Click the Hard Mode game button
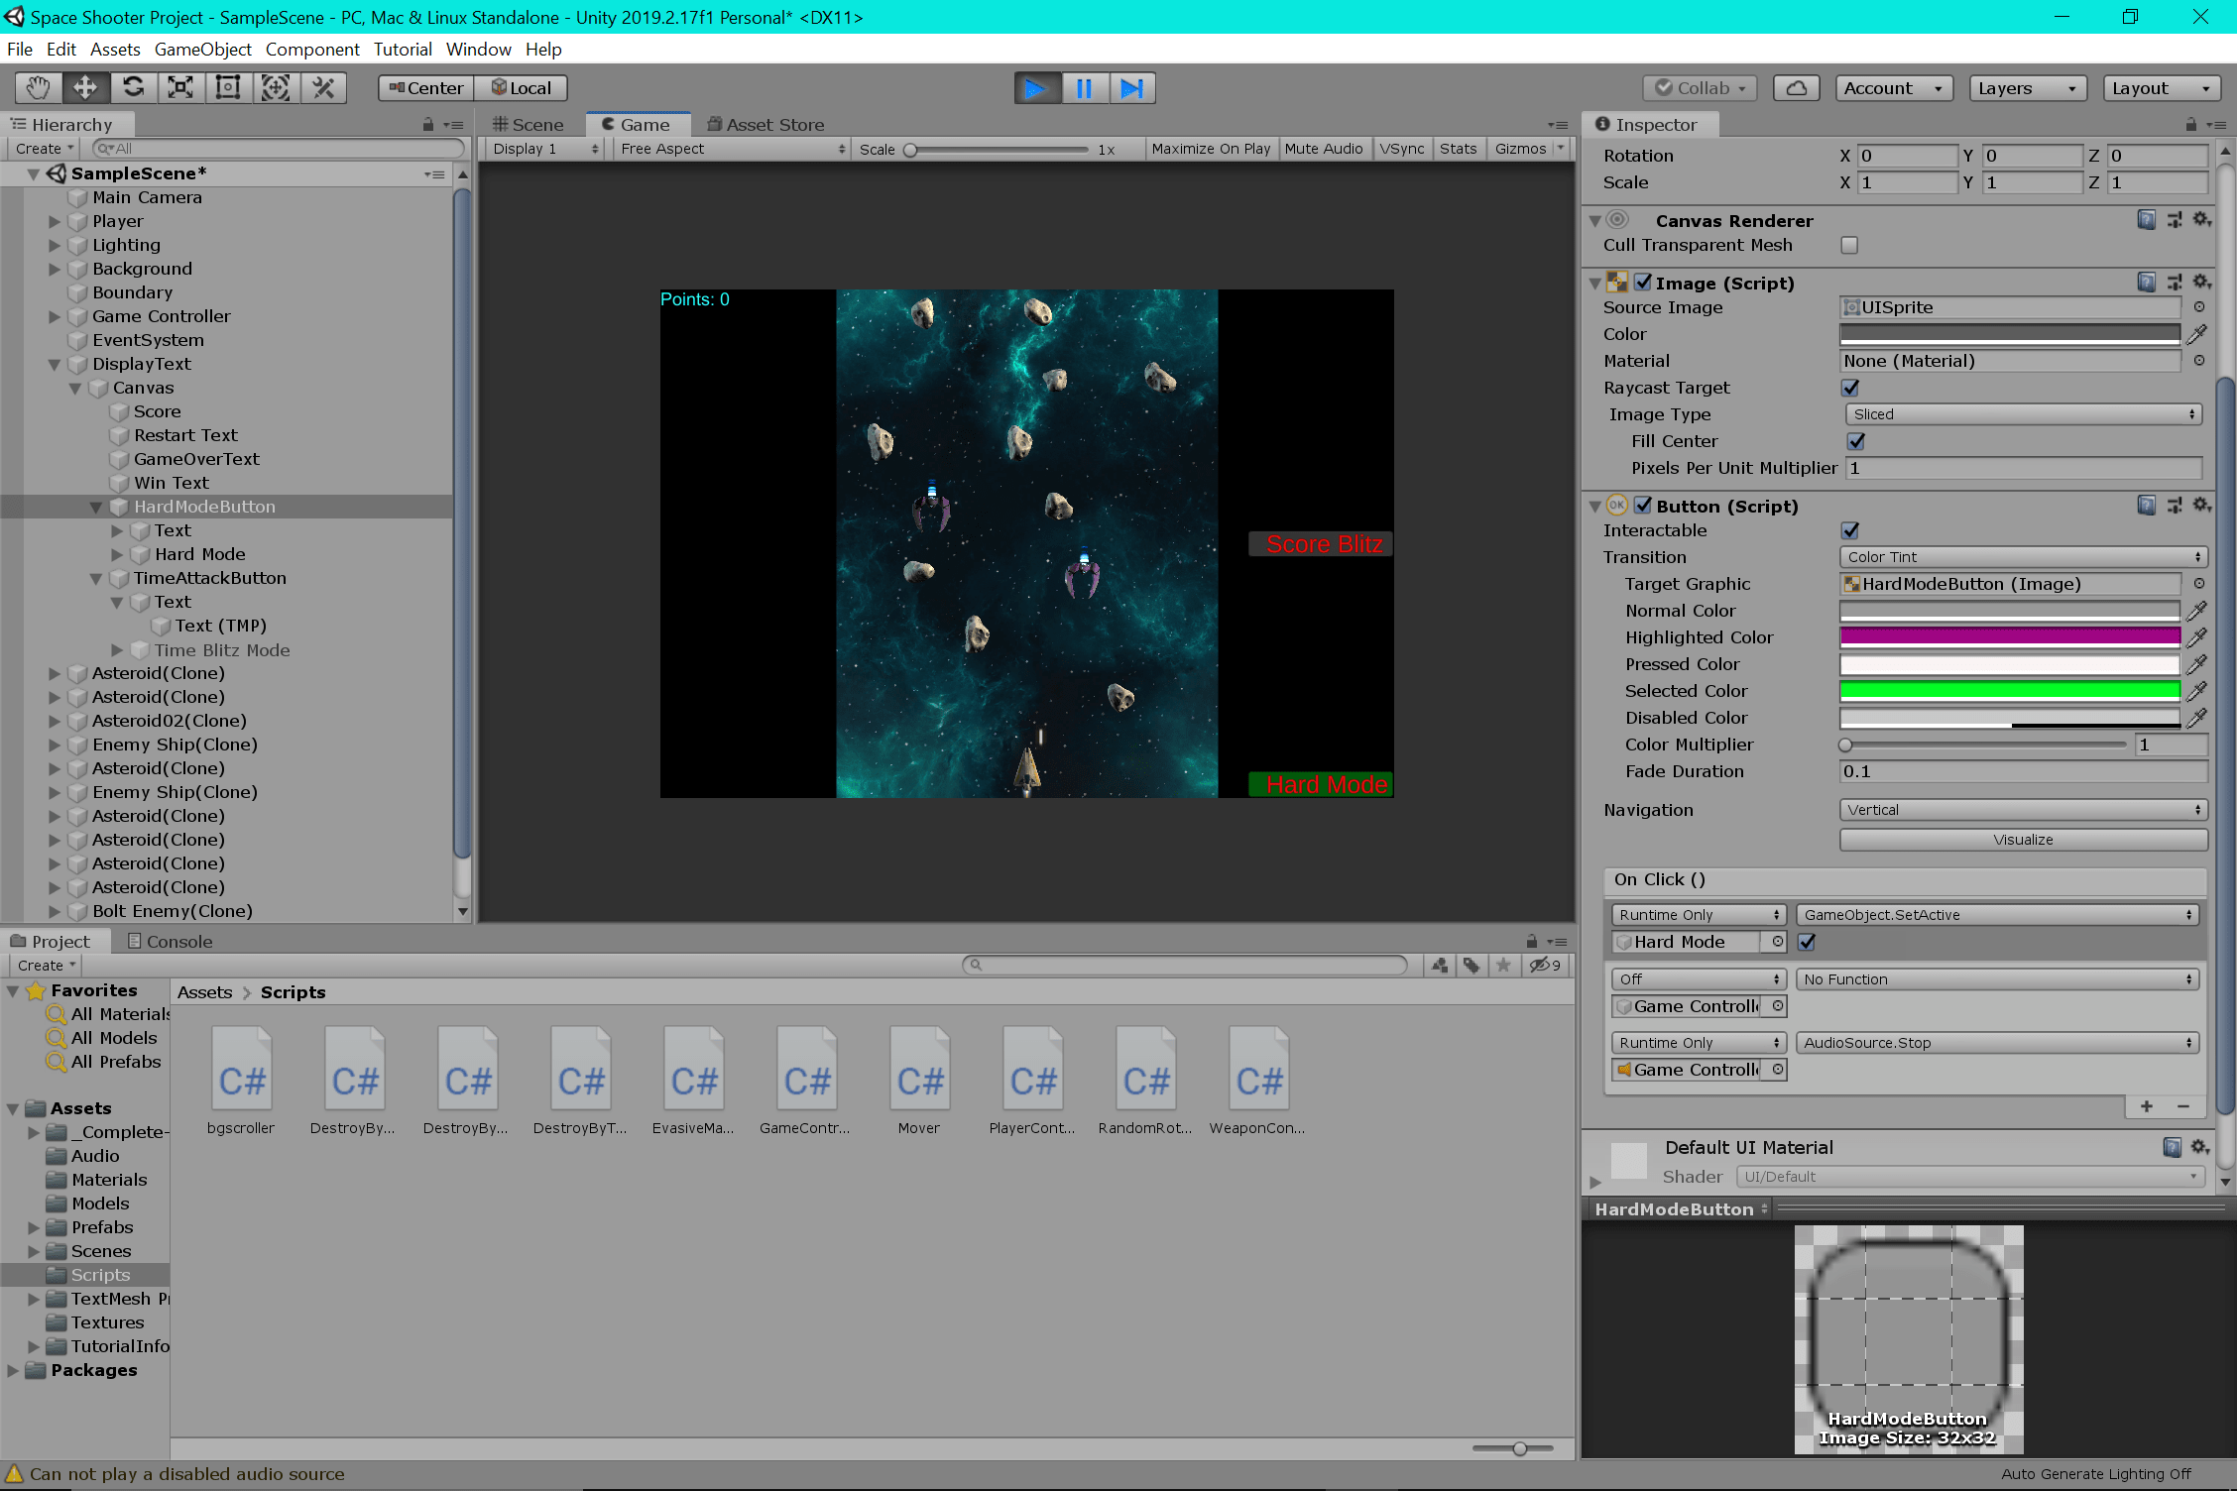 [1320, 784]
